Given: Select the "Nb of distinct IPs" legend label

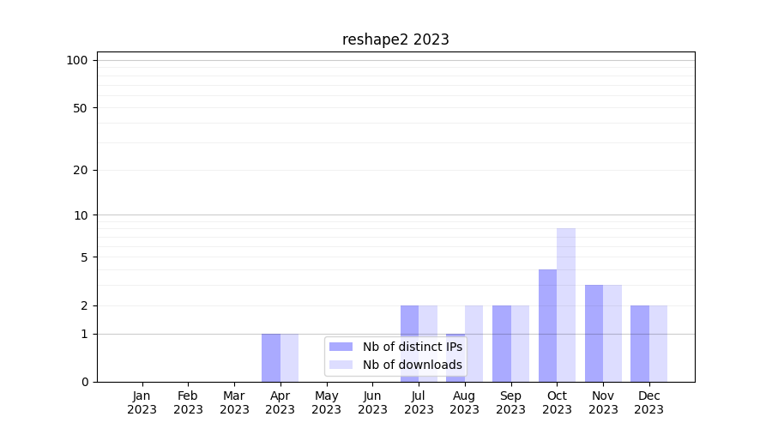Looking at the screenshot, I should (x=412, y=347).
